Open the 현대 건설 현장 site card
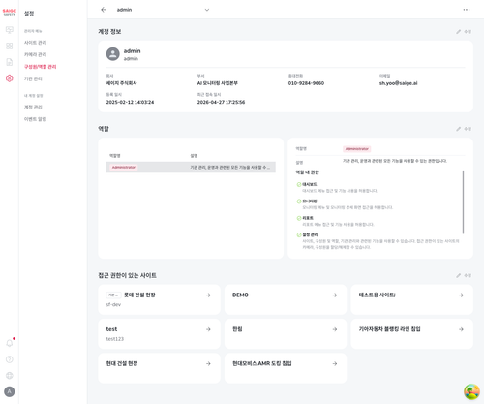The height and width of the screenshot is (404, 484). tap(159, 368)
